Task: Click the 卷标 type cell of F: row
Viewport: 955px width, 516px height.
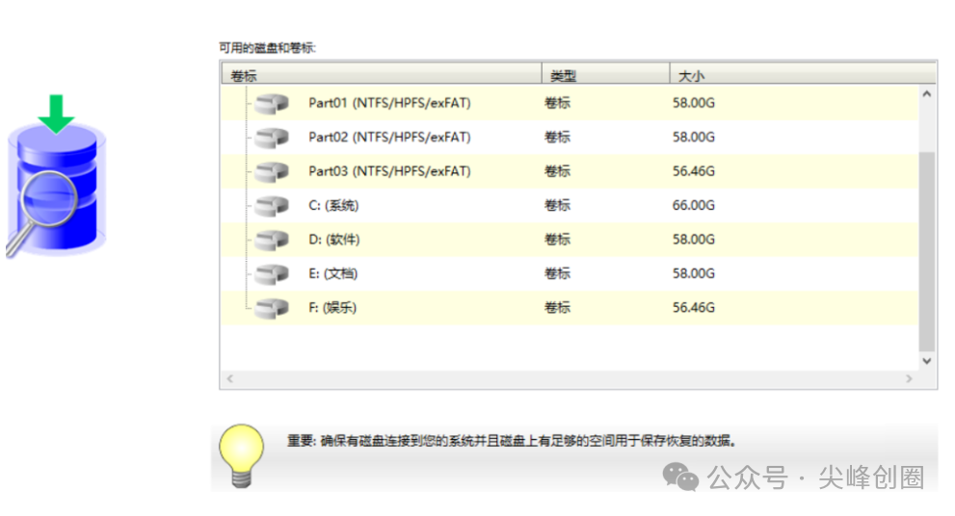Action: 557,308
